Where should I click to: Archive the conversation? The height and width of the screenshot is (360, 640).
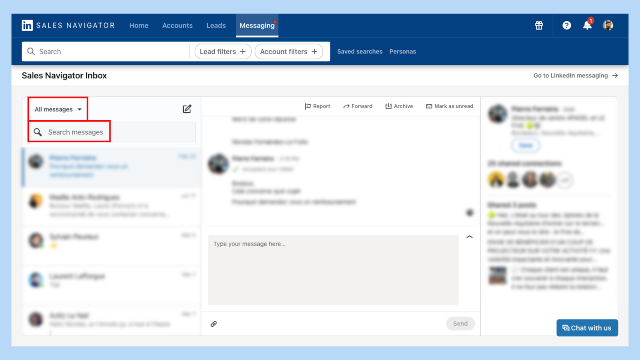click(x=399, y=106)
